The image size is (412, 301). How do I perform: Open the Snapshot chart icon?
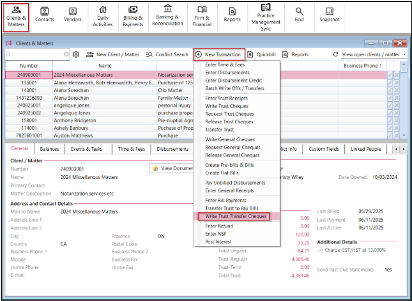point(329,11)
